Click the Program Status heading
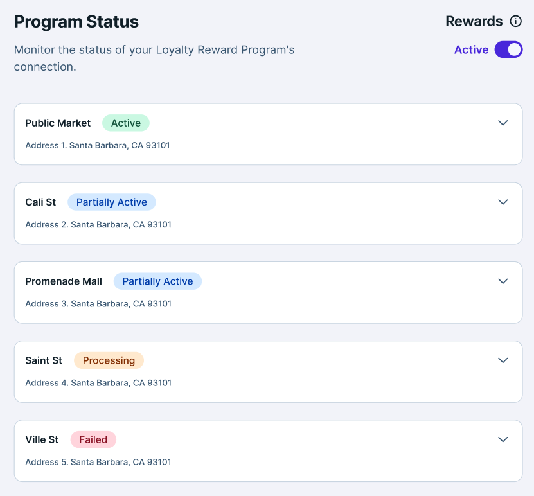 pyautogui.click(x=76, y=22)
